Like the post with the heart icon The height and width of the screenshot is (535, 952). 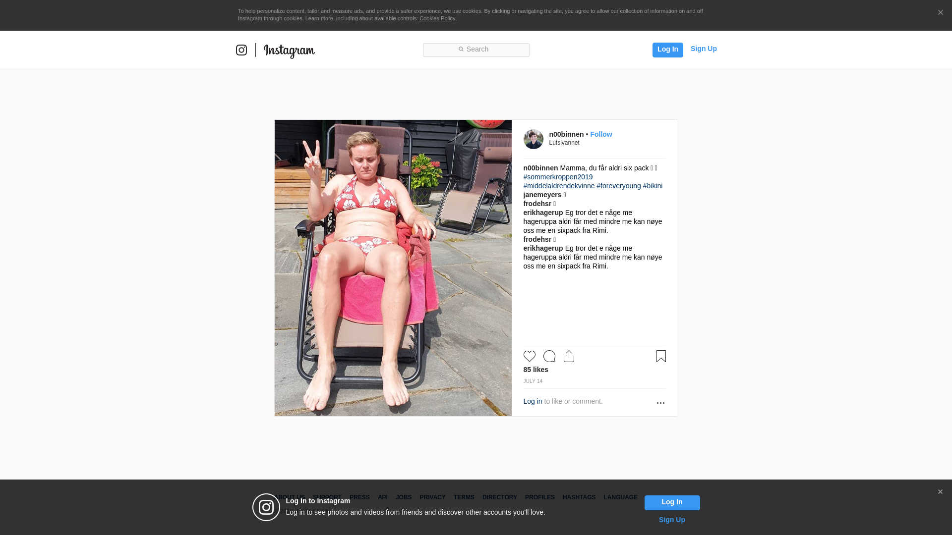click(530, 356)
